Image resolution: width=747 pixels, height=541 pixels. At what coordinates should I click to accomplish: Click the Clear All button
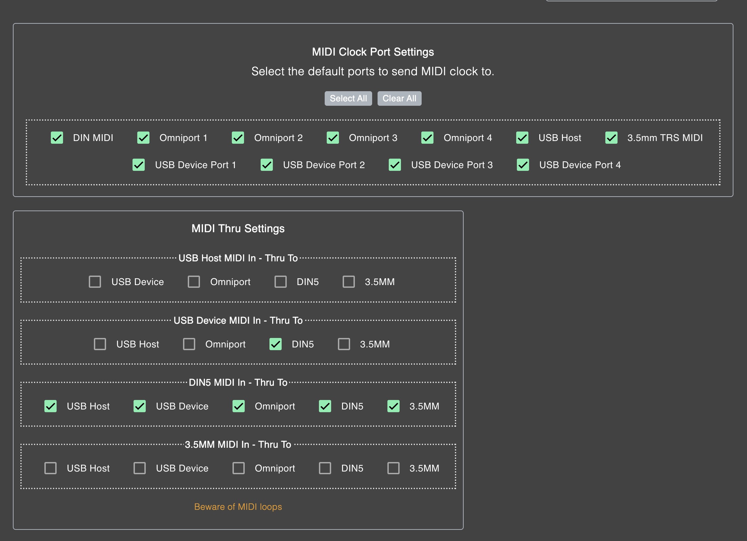(x=399, y=98)
